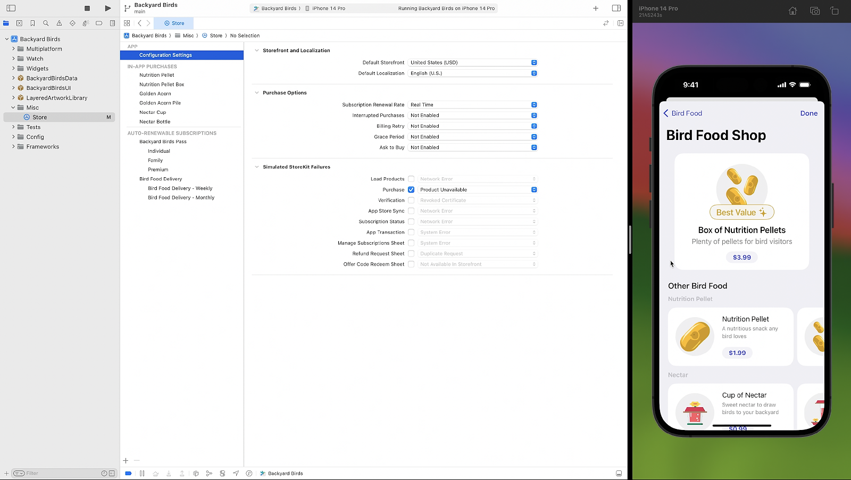Open the report navigator

click(x=112, y=23)
